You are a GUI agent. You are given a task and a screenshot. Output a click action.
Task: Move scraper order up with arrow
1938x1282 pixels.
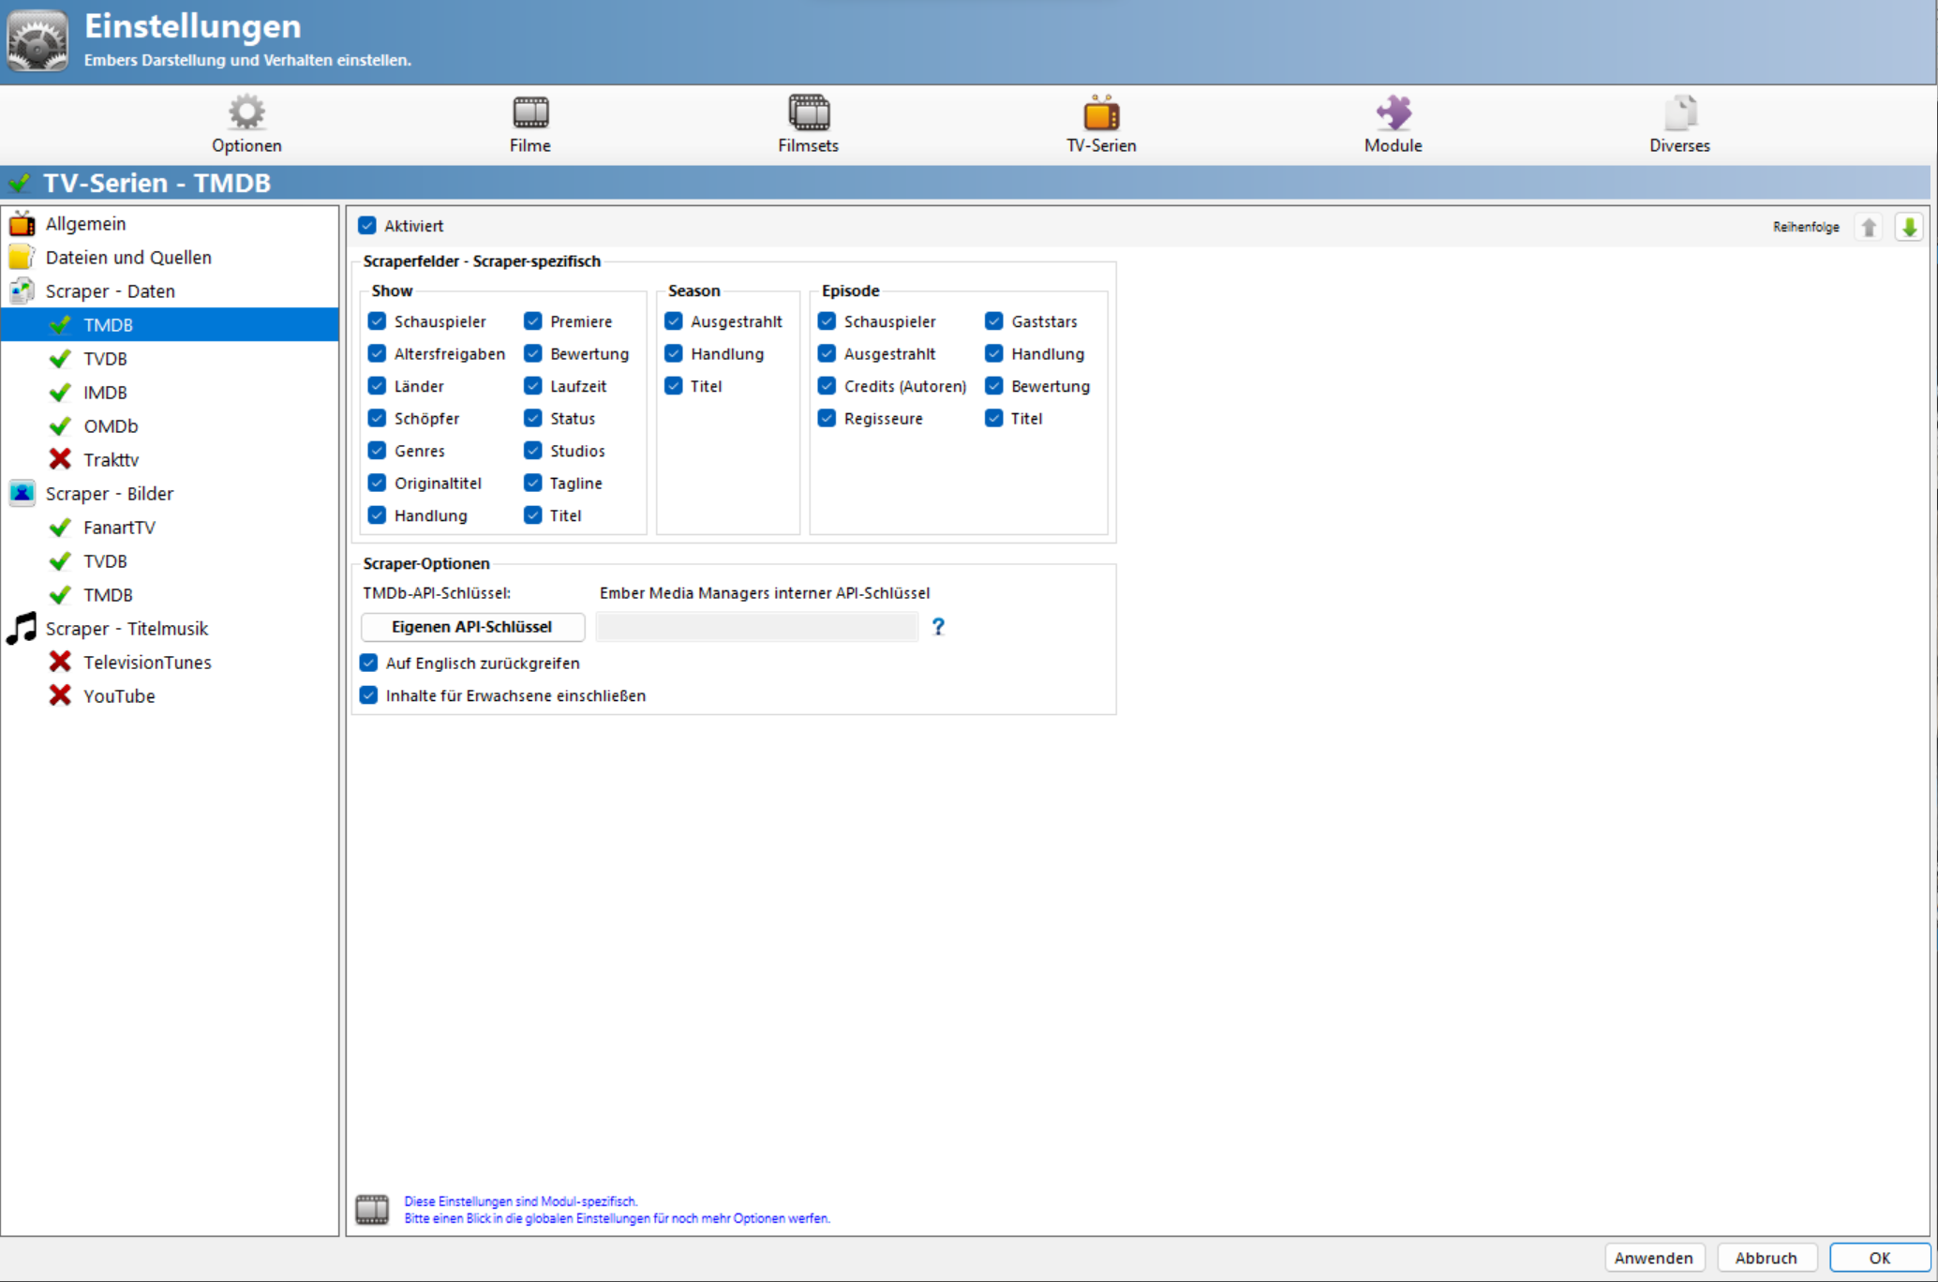tap(1870, 227)
